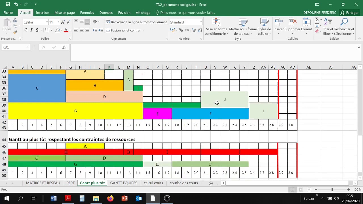Image resolution: width=363 pixels, height=204 pixels.
Task: Open the font name Calibri dropdown
Action: 47,22
